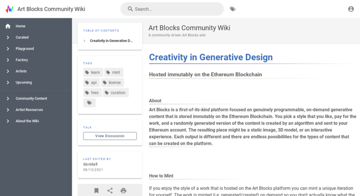Expand the table of contents entry arrow
This screenshot has height=196, width=360.
(84, 41)
